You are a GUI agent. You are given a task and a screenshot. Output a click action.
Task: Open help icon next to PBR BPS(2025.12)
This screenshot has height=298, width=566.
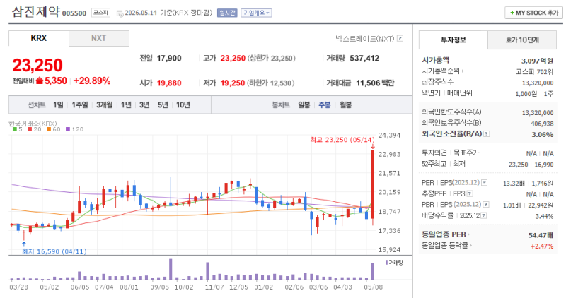(486, 205)
